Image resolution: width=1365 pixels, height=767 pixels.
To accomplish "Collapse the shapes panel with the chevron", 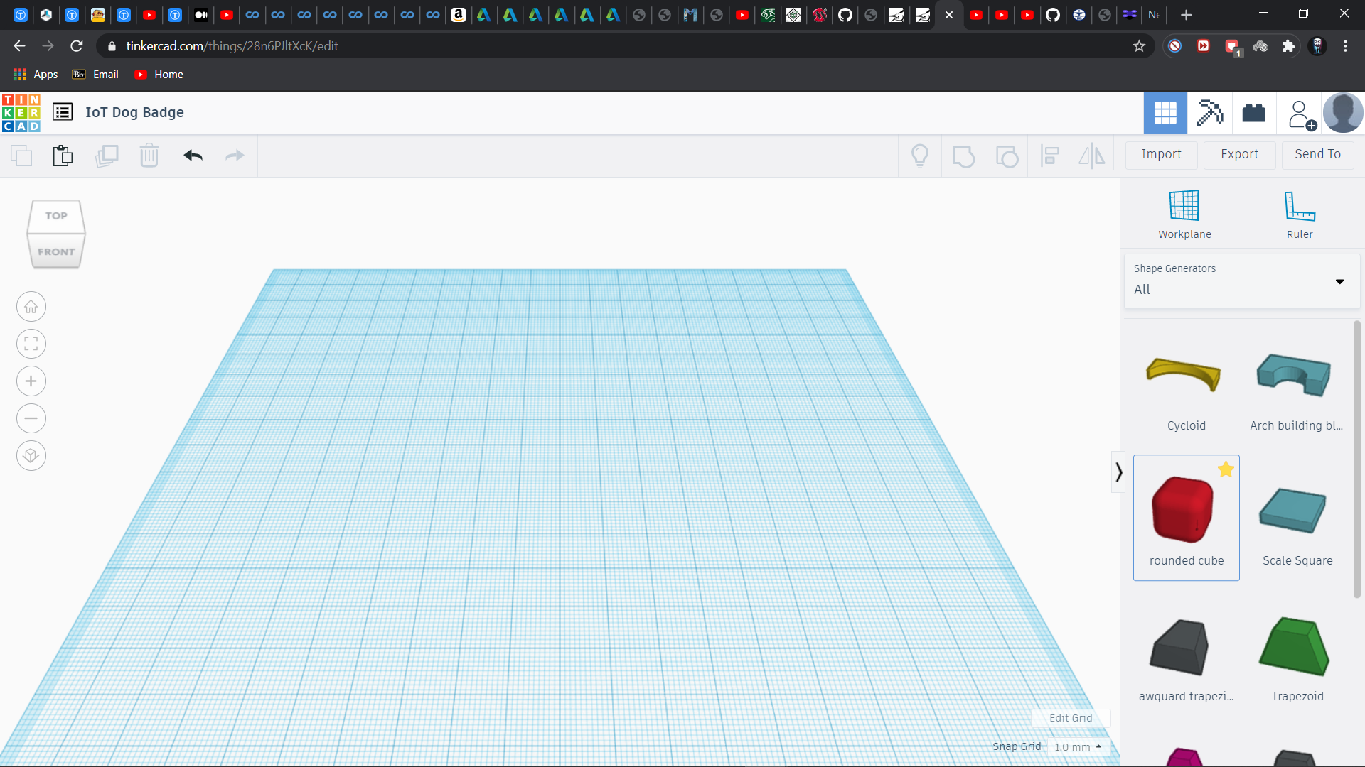I will point(1118,471).
